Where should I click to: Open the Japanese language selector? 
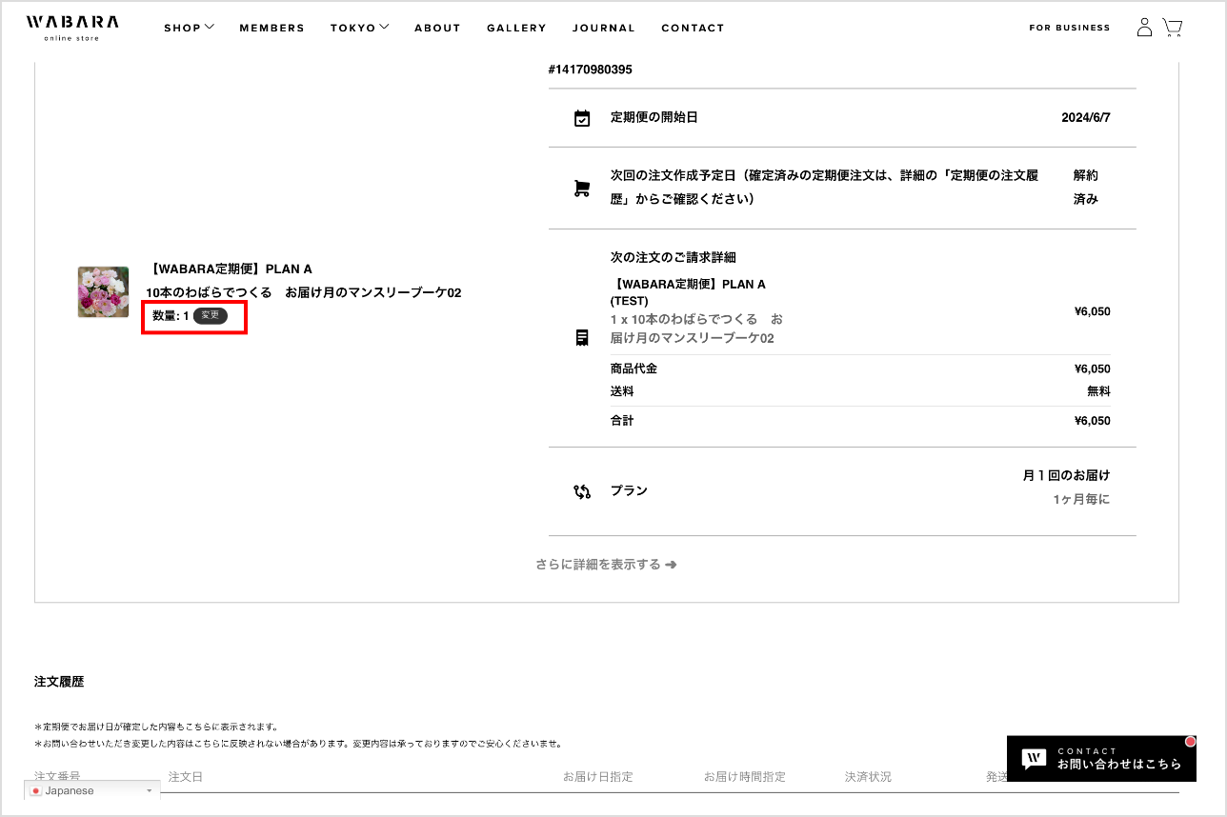[x=92, y=790]
